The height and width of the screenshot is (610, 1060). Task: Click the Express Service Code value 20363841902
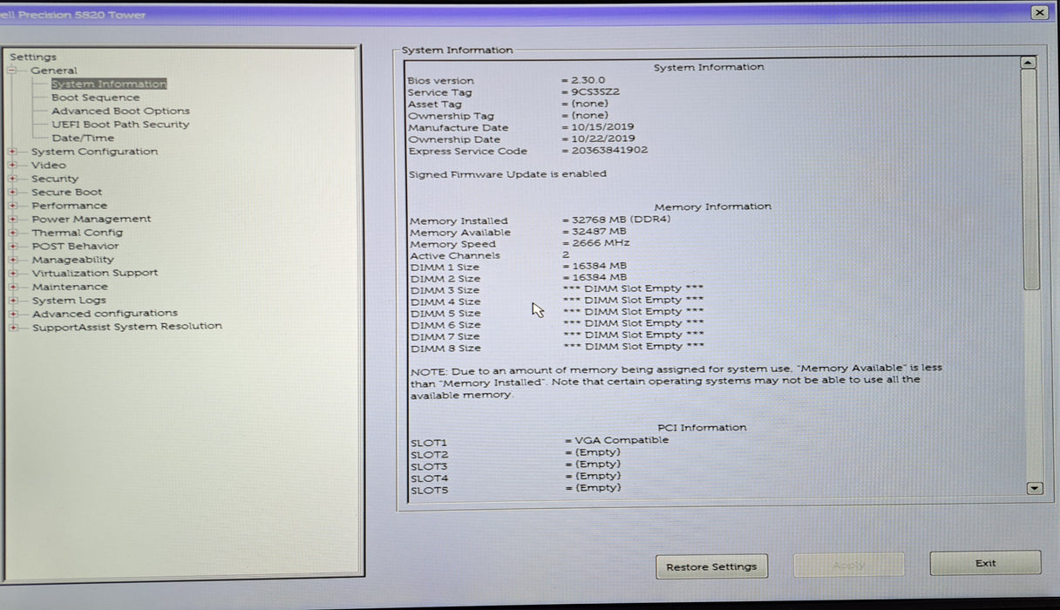pyautogui.click(x=609, y=150)
